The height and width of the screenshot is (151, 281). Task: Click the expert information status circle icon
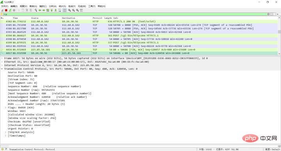(2, 149)
